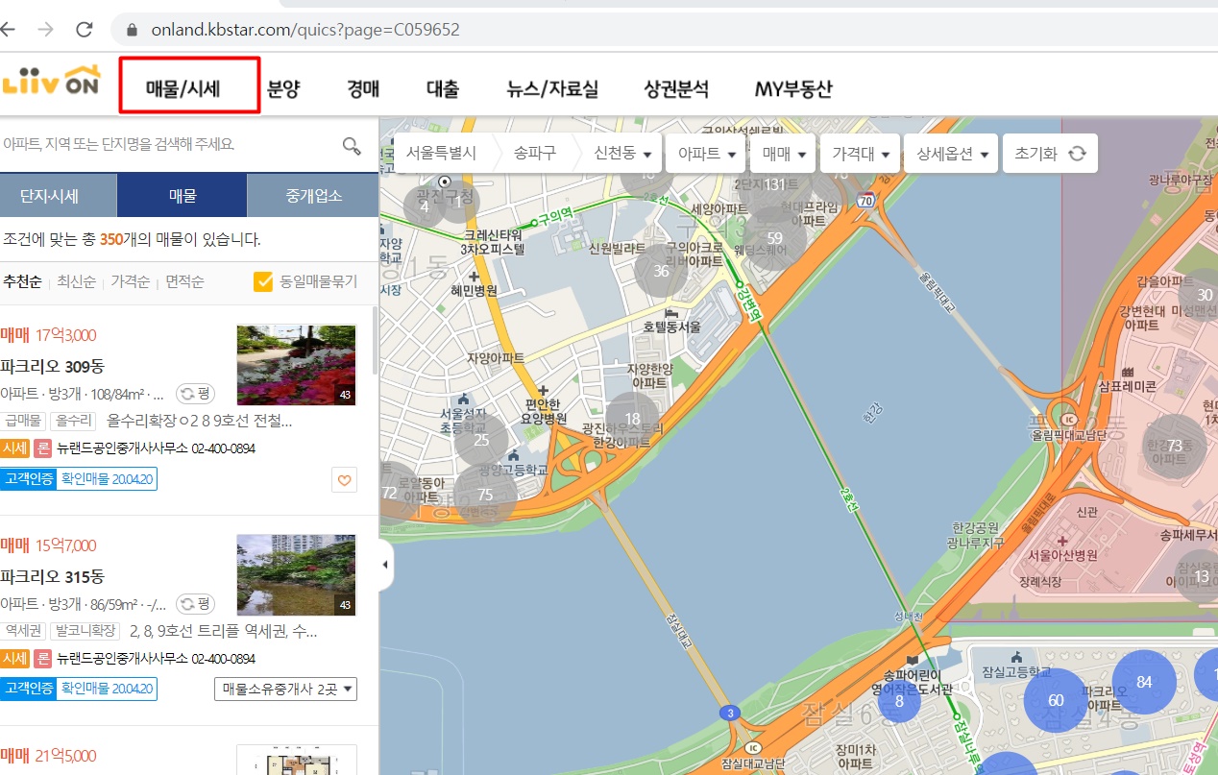
Task: Click the 역세권 tag on the 315동 listing
Action: (23, 631)
